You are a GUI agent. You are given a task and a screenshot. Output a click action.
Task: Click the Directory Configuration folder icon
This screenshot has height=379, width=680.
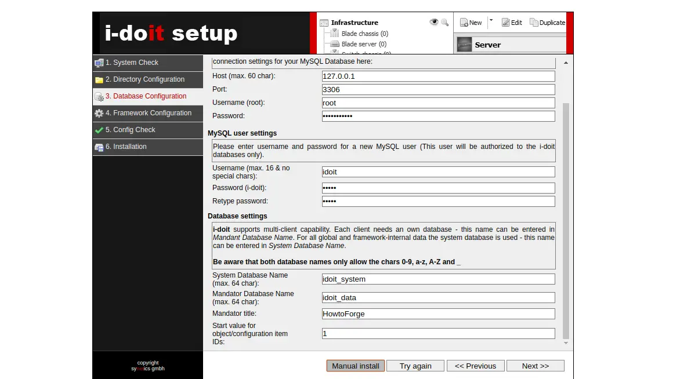click(x=99, y=80)
